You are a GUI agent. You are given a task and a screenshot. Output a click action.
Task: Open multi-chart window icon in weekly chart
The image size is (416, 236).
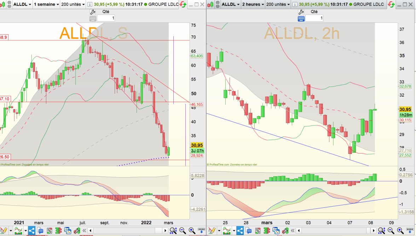(68, 230)
